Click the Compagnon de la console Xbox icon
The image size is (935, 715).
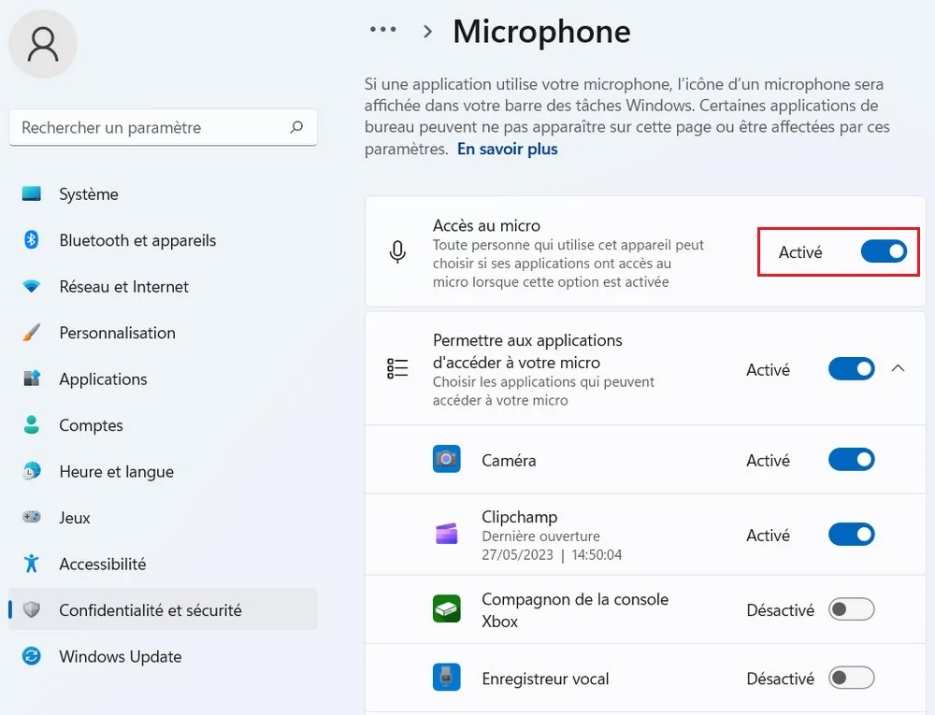[447, 609]
